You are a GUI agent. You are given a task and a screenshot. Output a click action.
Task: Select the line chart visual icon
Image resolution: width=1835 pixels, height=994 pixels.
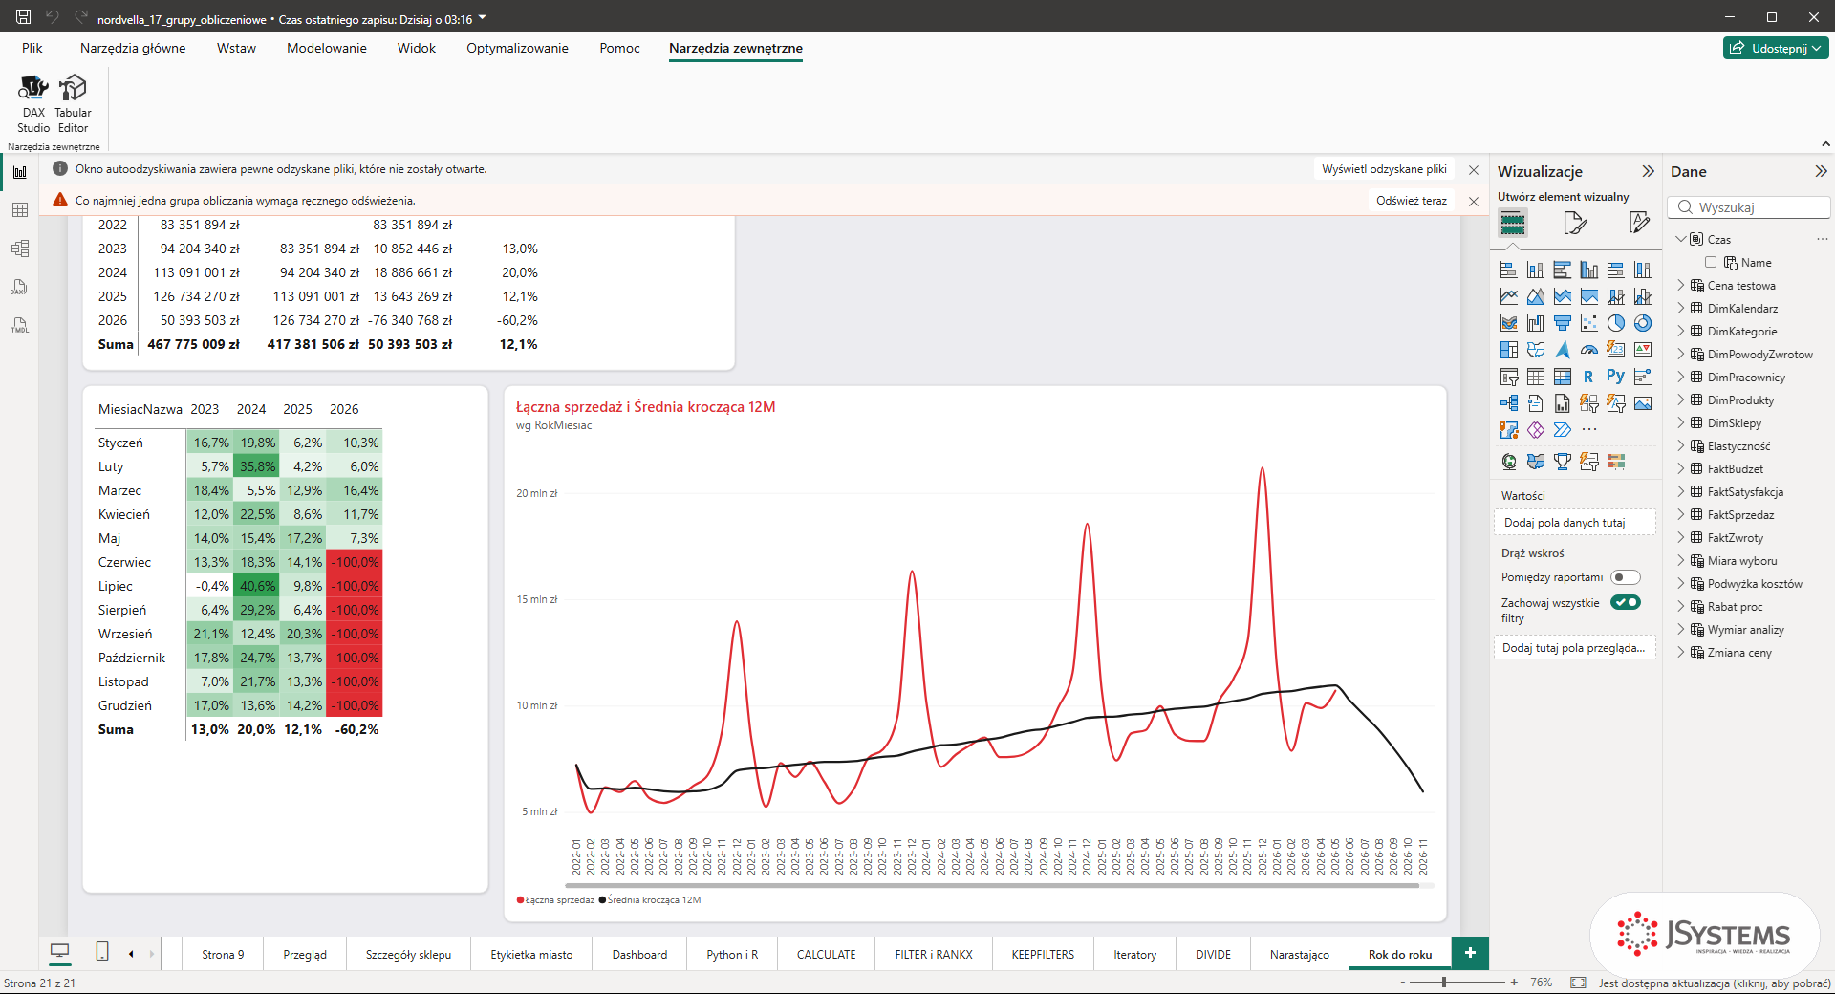point(1509,296)
